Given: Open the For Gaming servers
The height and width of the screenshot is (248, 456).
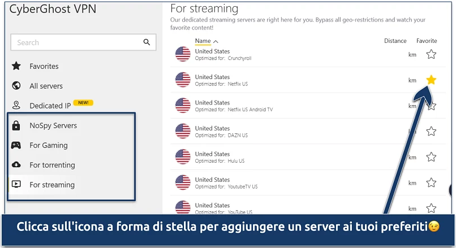Looking at the screenshot, I should (x=49, y=145).
